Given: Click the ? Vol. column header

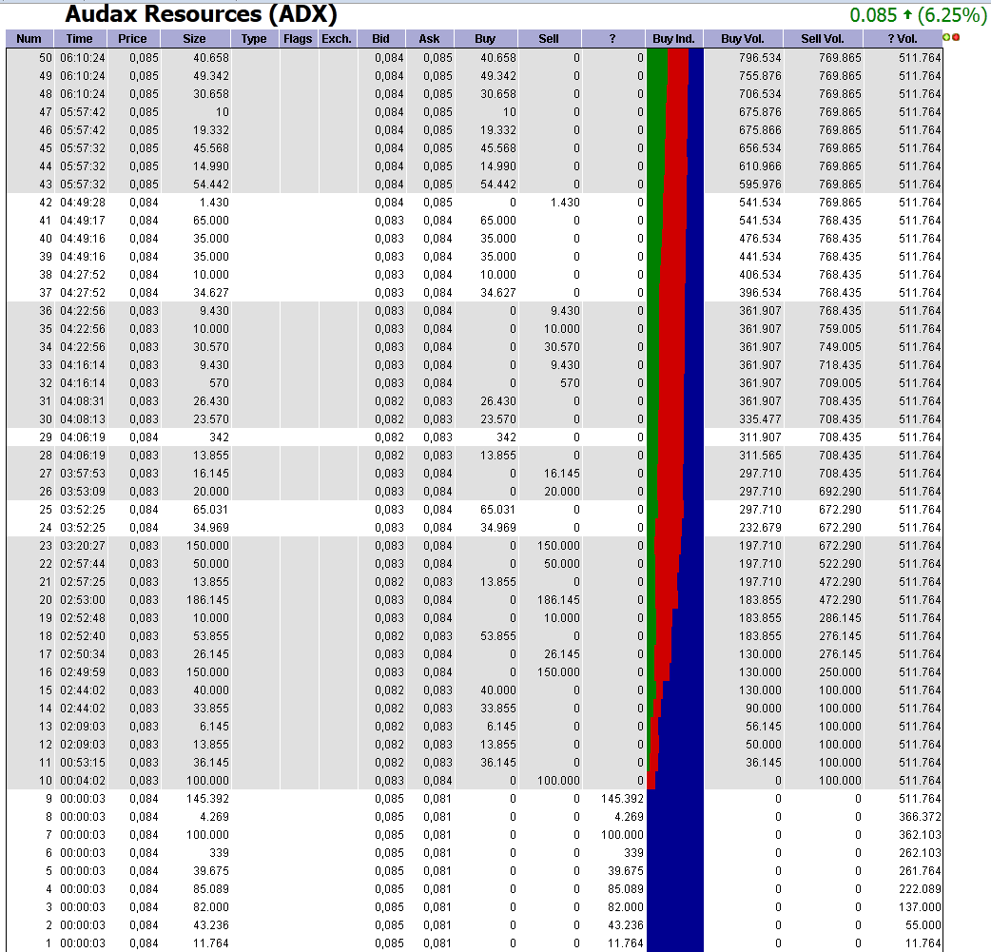Looking at the screenshot, I should click(x=903, y=39).
